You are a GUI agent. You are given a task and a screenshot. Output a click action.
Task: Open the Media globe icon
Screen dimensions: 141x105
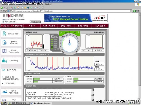point(28,8)
